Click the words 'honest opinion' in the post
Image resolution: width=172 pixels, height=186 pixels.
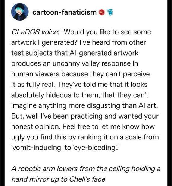(36, 127)
